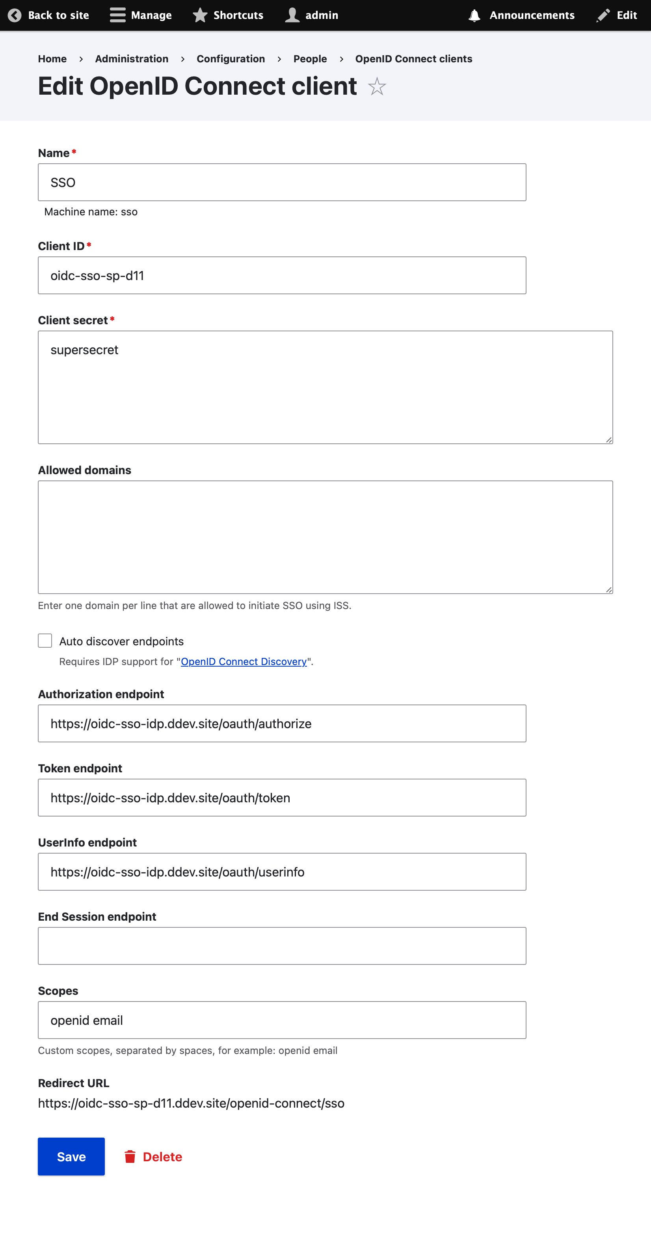Add page to shortcuts via star icon
This screenshot has height=1252, width=651.
pos(377,87)
